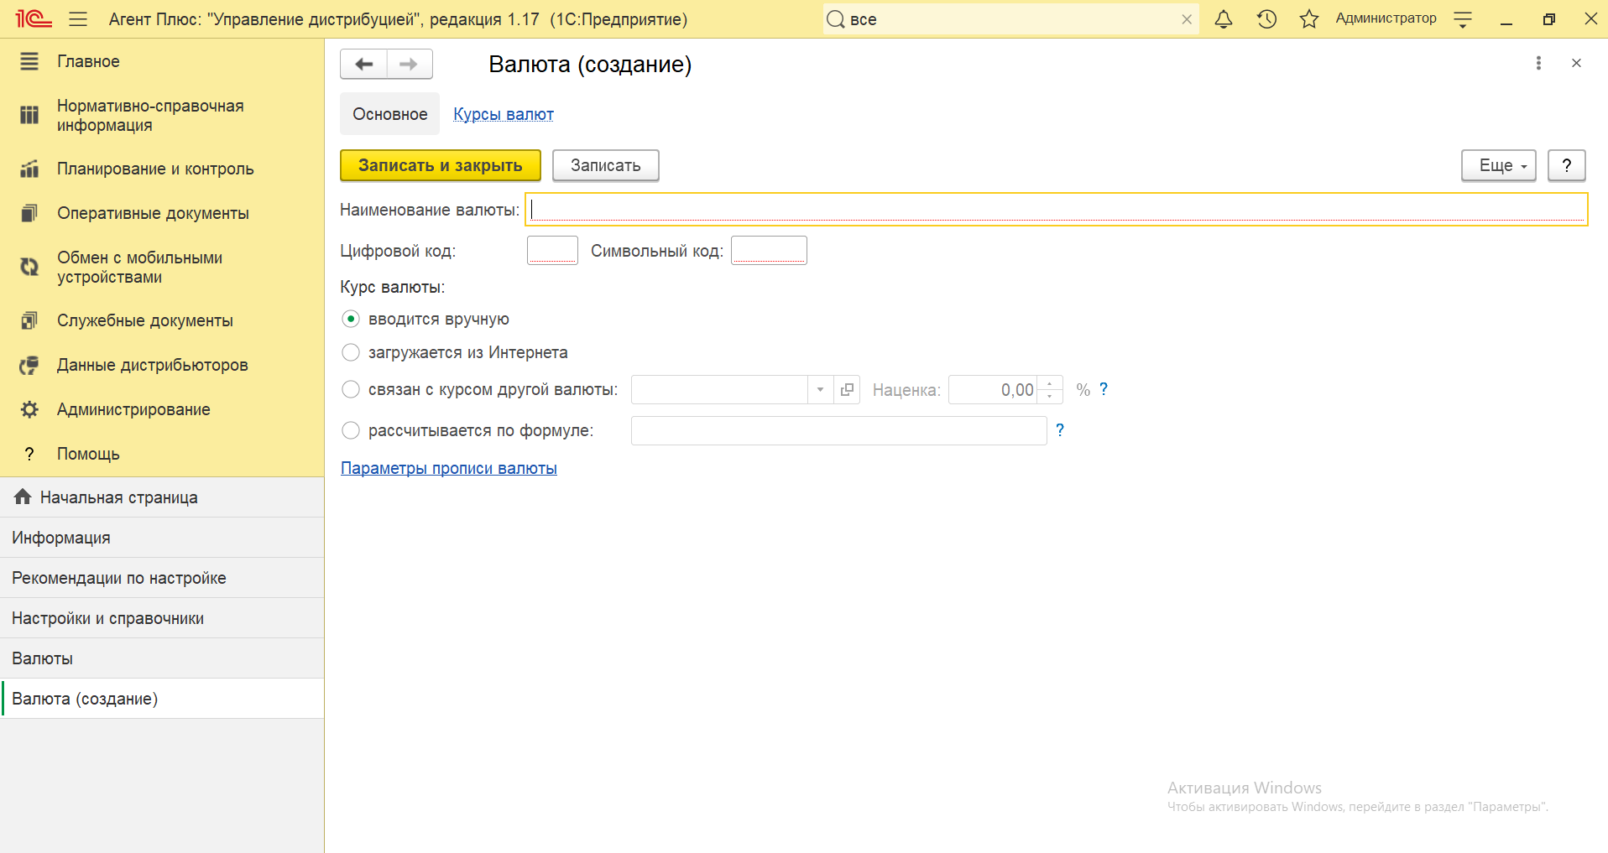Click the back arrow navigation button

coord(363,65)
